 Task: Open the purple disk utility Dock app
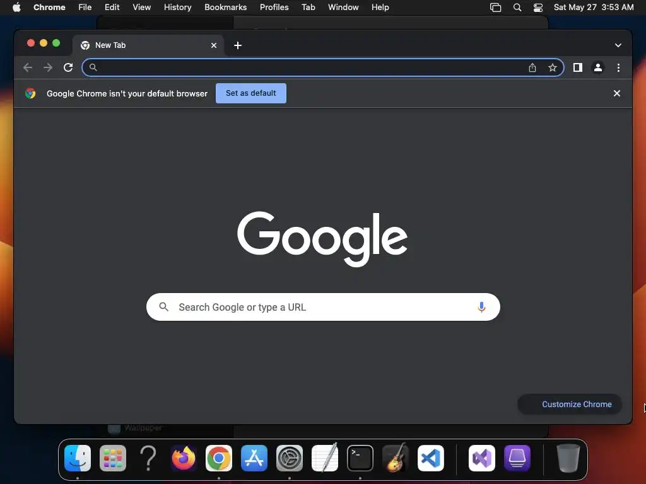pyautogui.click(x=517, y=458)
